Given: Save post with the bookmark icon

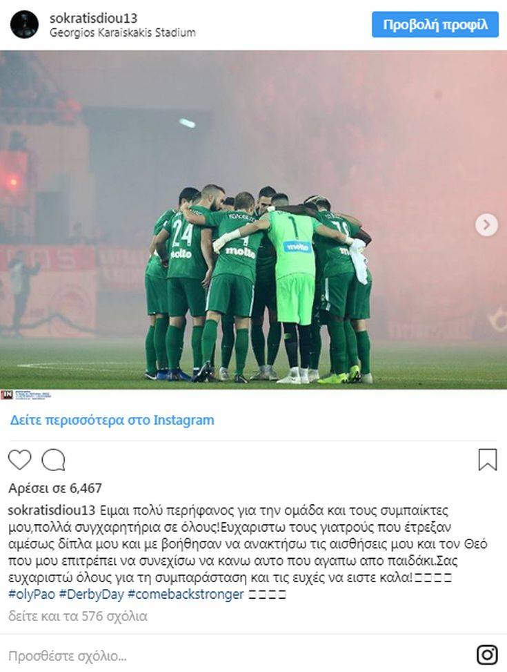Looking at the screenshot, I should coord(487,460).
